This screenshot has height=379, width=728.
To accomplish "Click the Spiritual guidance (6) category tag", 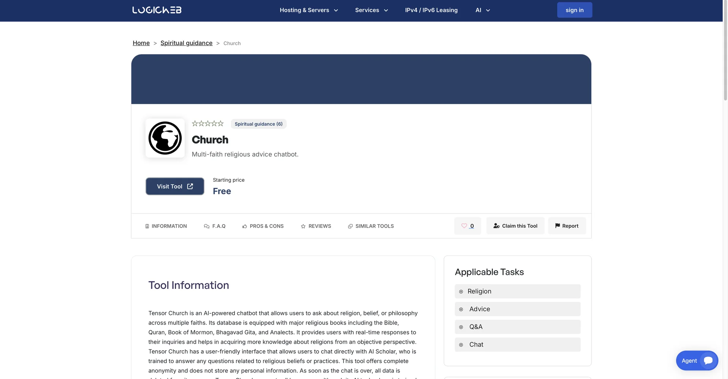I will pos(259,124).
